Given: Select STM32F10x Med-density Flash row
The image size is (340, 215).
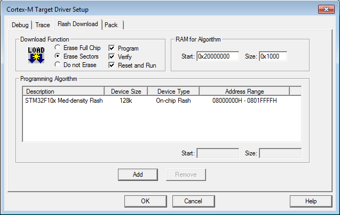Looking at the screenshot, I should tap(162, 101).
